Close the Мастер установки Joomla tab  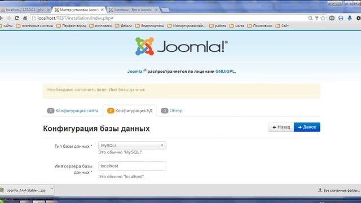click(103, 10)
